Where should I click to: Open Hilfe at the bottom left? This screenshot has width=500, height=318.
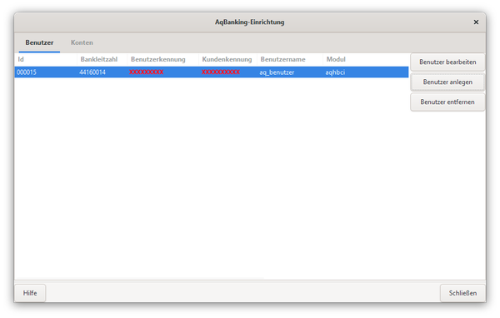(30, 293)
